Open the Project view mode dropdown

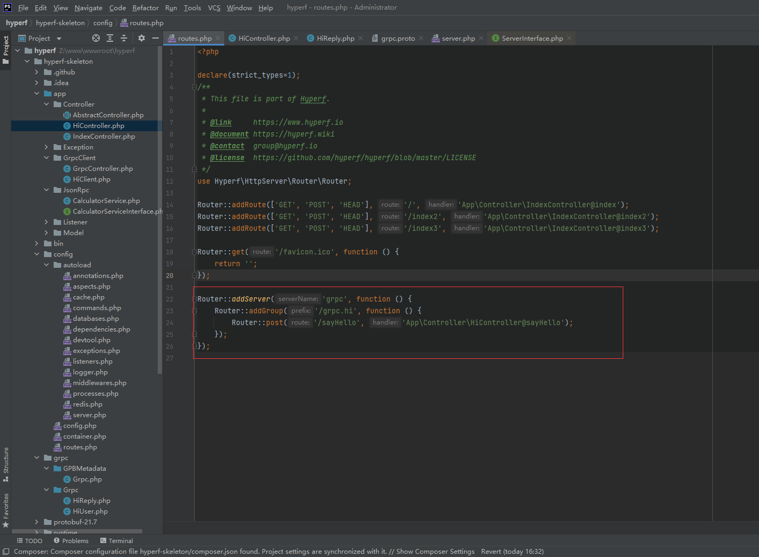click(58, 38)
